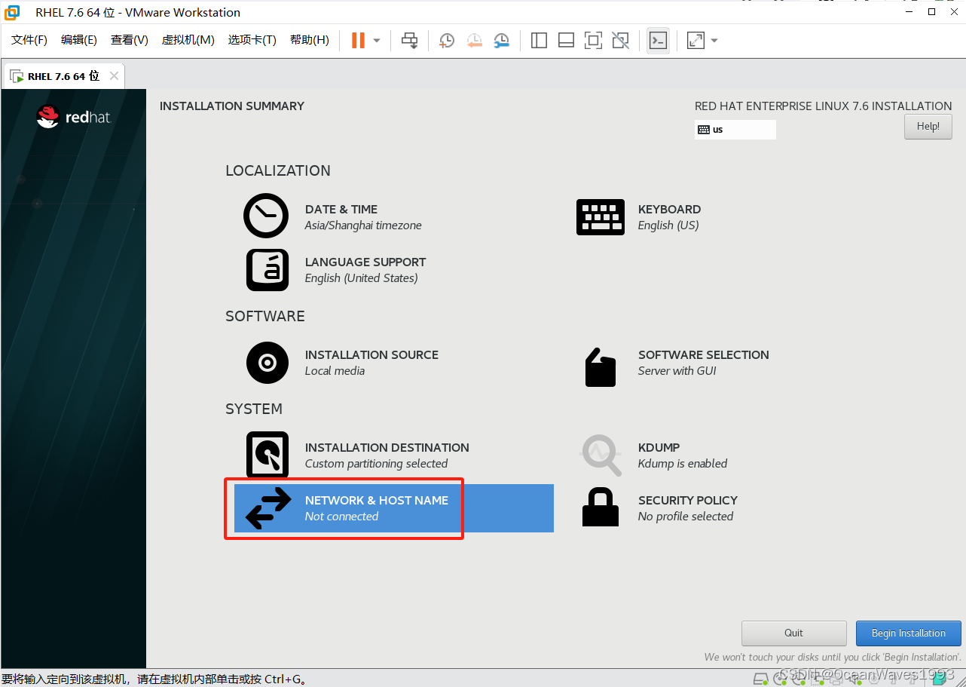Open the message log status bar icon
This screenshot has width=966, height=687.
(x=938, y=679)
